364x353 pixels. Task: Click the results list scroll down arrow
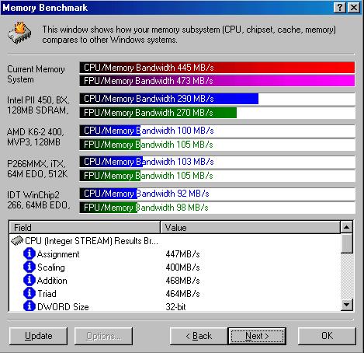(x=347, y=305)
